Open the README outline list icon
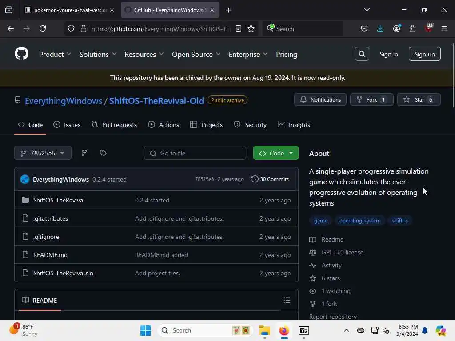The width and height of the screenshot is (455, 341). pos(287,300)
